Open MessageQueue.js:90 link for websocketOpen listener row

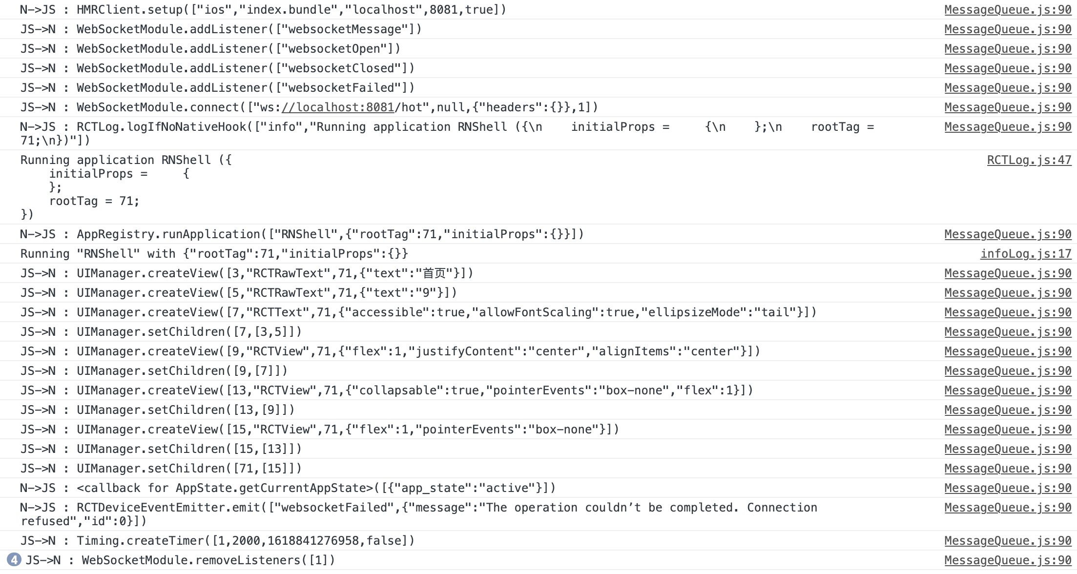(x=1008, y=49)
